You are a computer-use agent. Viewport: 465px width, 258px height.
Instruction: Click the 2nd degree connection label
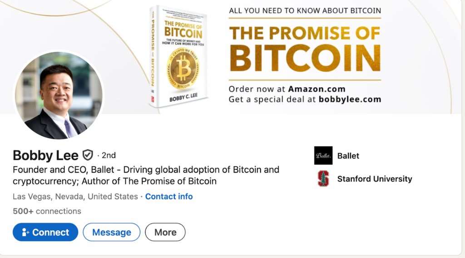click(x=109, y=155)
